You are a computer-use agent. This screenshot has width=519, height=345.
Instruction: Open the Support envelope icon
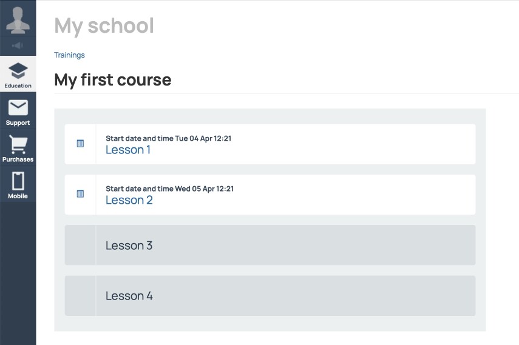(x=18, y=107)
